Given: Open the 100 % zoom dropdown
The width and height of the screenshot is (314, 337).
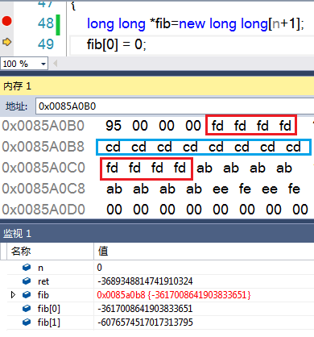Looking at the screenshot, I should click(24, 64).
